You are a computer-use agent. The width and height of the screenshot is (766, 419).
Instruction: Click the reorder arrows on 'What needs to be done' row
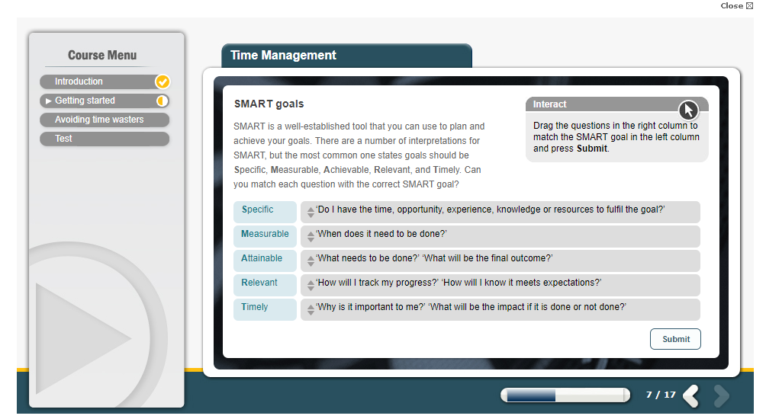click(311, 261)
